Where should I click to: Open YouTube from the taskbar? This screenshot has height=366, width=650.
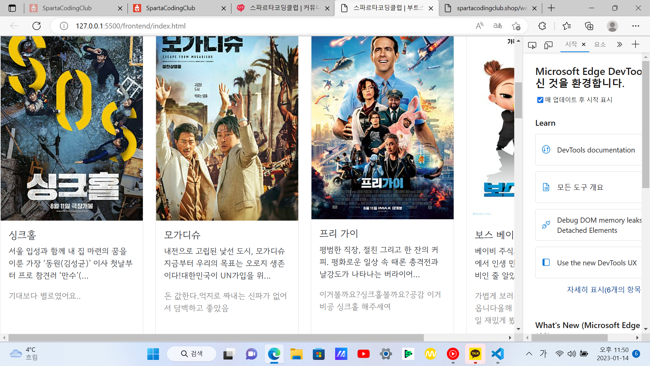tap(363, 354)
